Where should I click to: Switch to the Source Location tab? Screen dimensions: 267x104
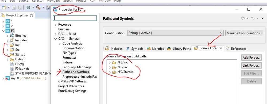point(208,48)
